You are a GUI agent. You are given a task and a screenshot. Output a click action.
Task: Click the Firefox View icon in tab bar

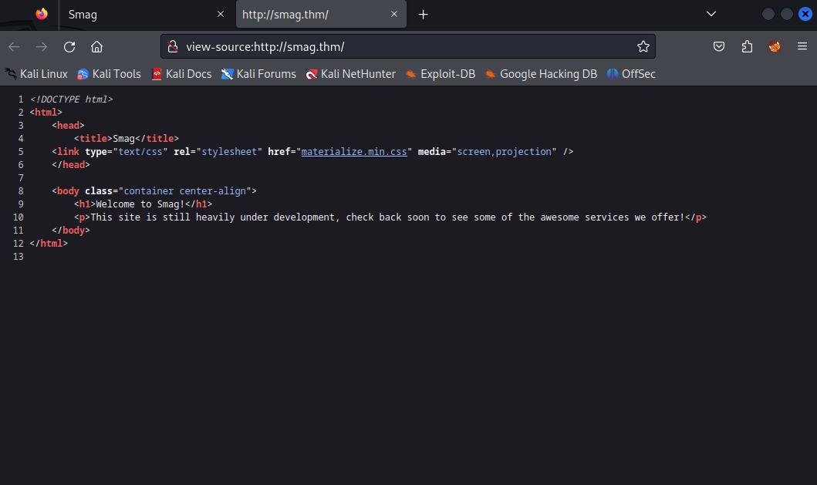pos(41,14)
